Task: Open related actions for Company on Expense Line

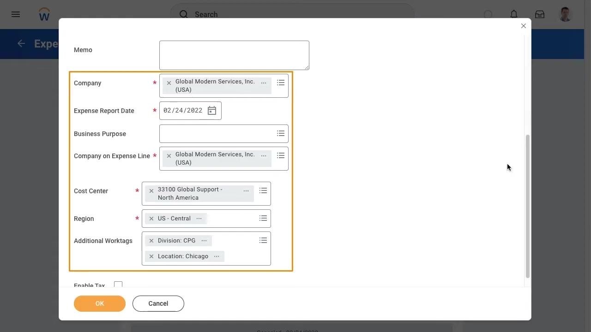Action: (264, 156)
